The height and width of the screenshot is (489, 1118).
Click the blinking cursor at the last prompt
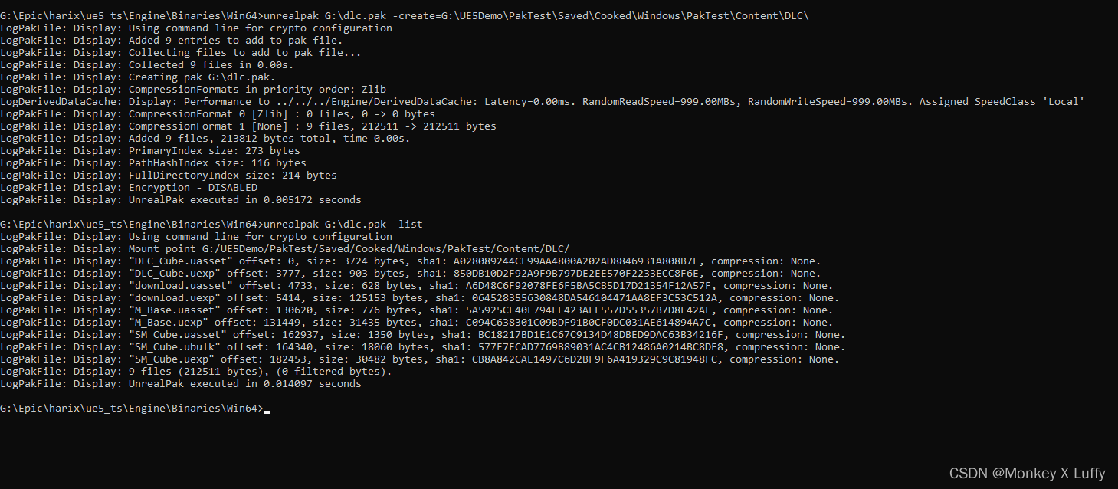coord(266,412)
